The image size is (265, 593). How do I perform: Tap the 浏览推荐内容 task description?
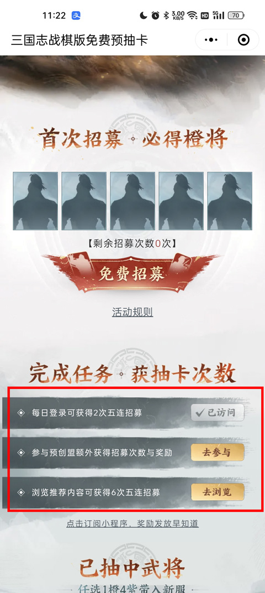pyautogui.click(x=96, y=492)
